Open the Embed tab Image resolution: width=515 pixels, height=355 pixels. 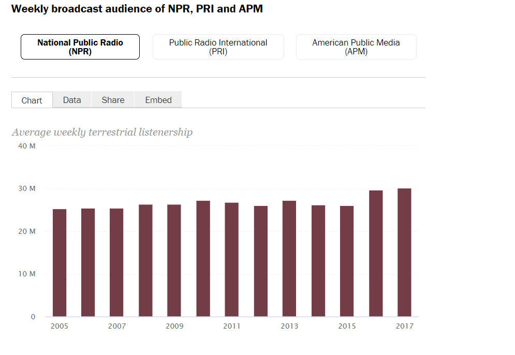(x=158, y=100)
